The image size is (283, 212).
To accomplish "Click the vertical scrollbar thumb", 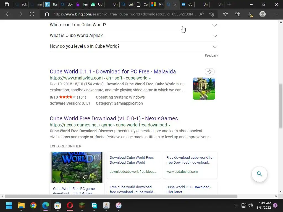I will click(x=281, y=106).
